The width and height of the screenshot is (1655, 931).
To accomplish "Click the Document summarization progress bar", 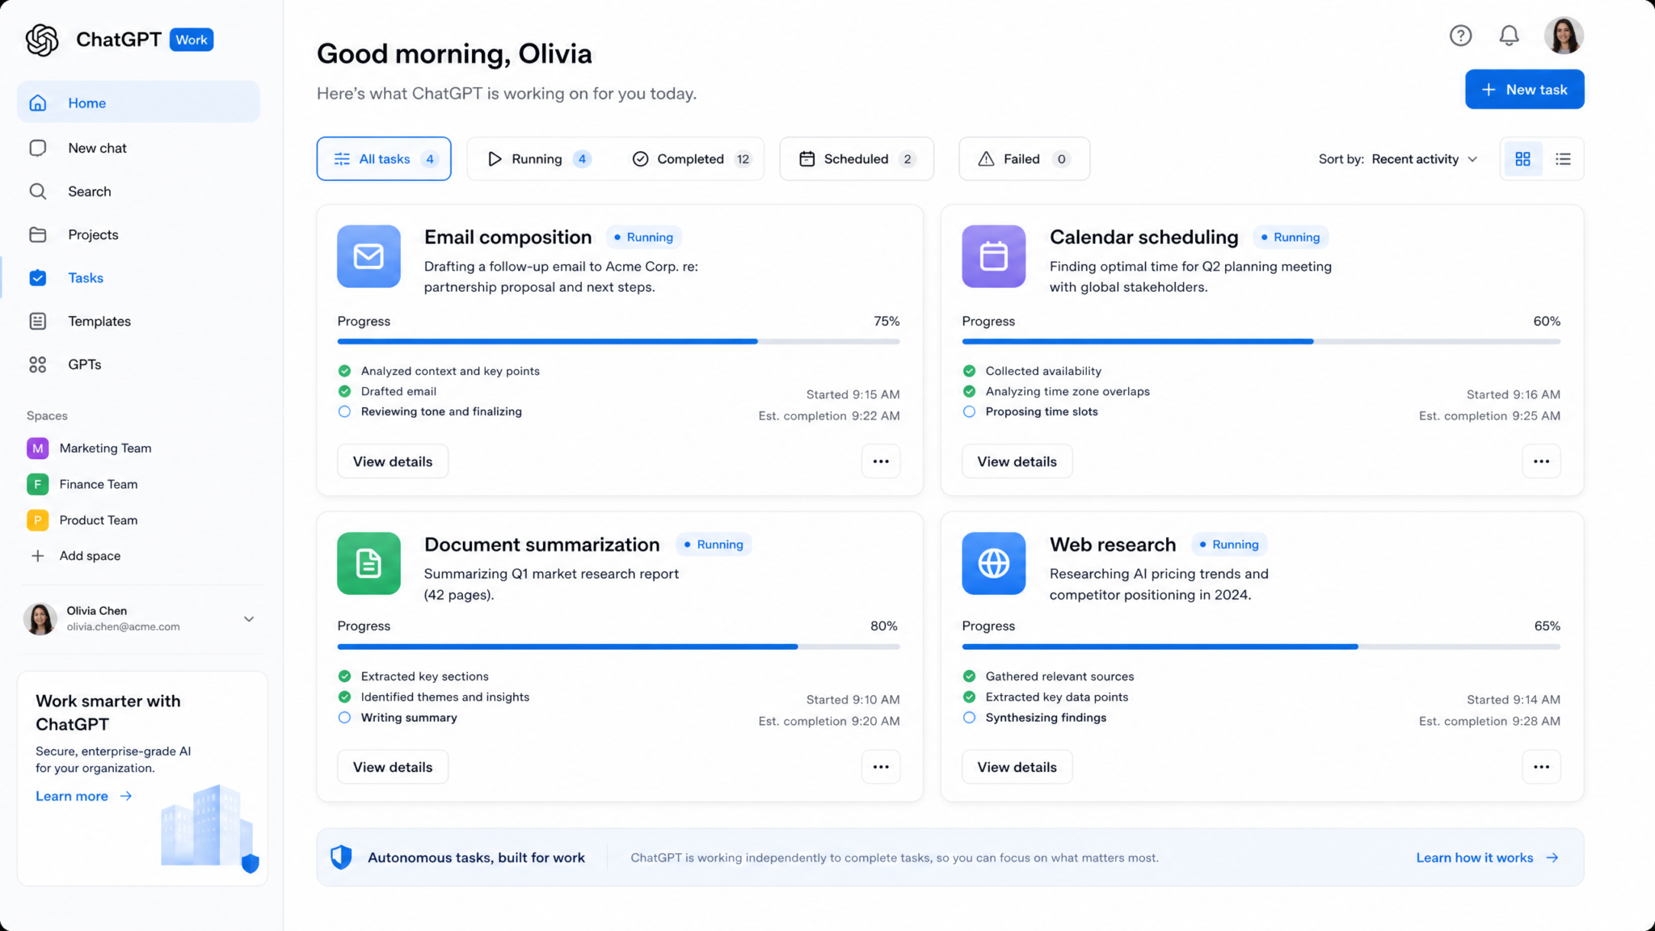I will (618, 647).
